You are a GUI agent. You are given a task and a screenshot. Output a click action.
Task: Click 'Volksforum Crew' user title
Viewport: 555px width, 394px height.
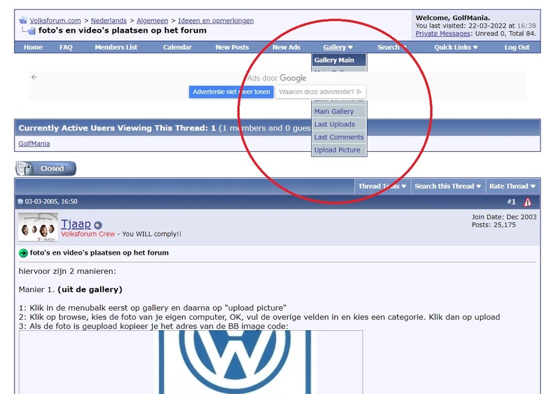(88, 234)
